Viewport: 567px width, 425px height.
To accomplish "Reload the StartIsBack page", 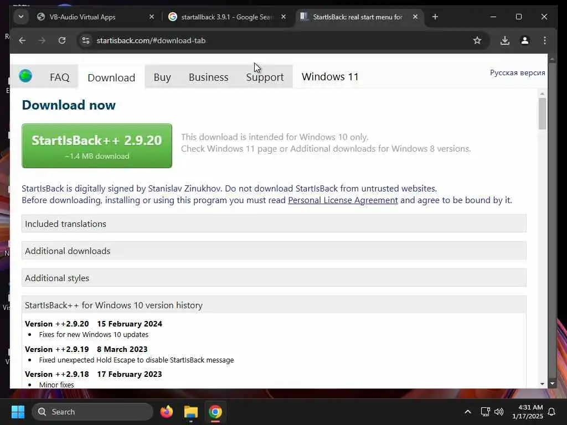I will click(x=62, y=40).
